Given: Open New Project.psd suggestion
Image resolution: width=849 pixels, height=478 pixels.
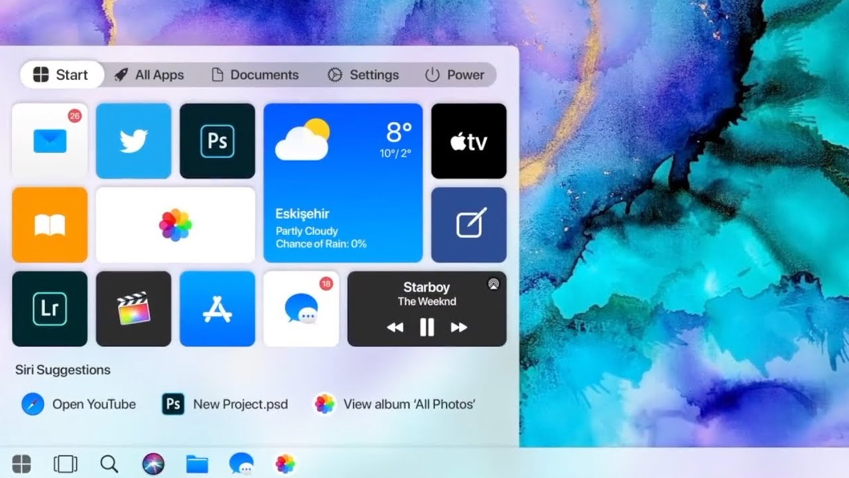Looking at the screenshot, I should (226, 404).
